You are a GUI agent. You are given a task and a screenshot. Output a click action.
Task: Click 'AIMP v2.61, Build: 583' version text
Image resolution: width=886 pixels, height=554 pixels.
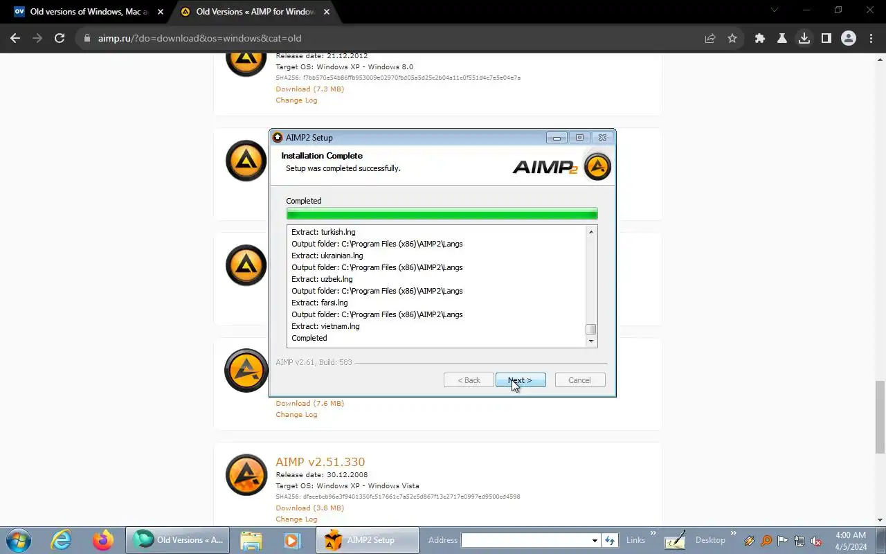pos(314,362)
